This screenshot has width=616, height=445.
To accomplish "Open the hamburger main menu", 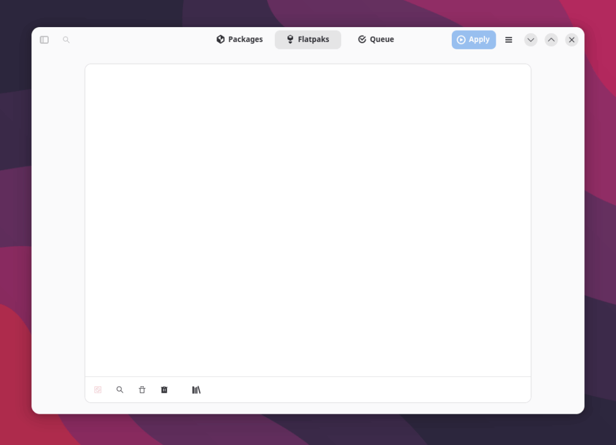I will tap(508, 40).
